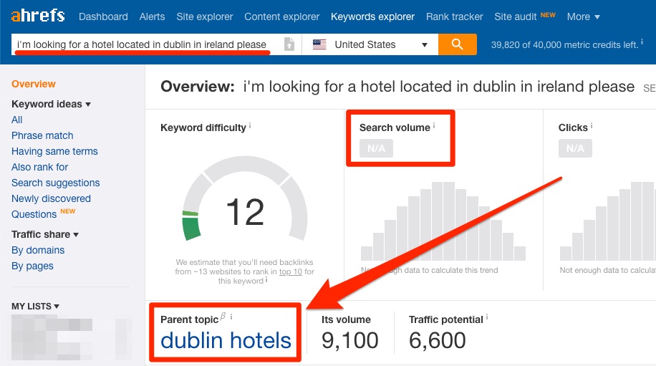This screenshot has height=366, width=656.
Task: Expand the MY LISTS section
Action: click(x=35, y=306)
